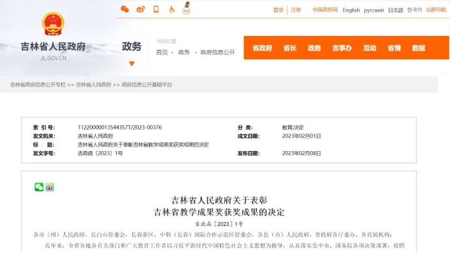Go to 首页 in location breadcrumb

[162, 52]
